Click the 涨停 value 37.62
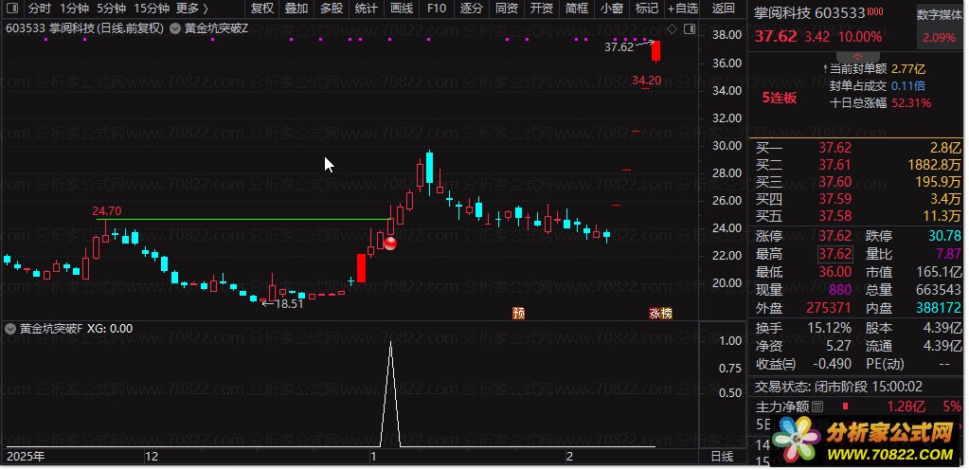 (x=834, y=236)
